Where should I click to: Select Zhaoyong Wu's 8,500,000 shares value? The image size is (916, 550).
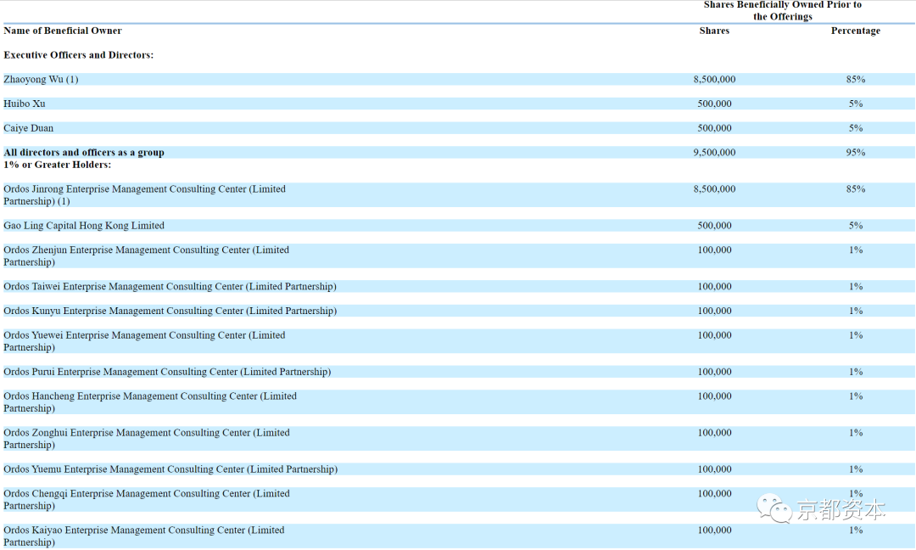click(714, 80)
